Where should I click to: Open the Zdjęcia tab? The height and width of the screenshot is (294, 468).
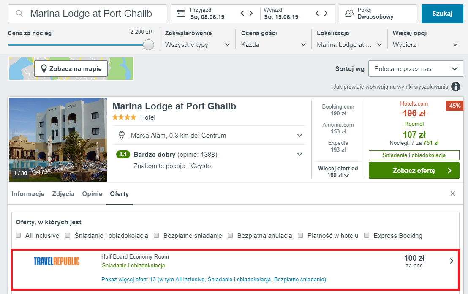pyautogui.click(x=63, y=194)
